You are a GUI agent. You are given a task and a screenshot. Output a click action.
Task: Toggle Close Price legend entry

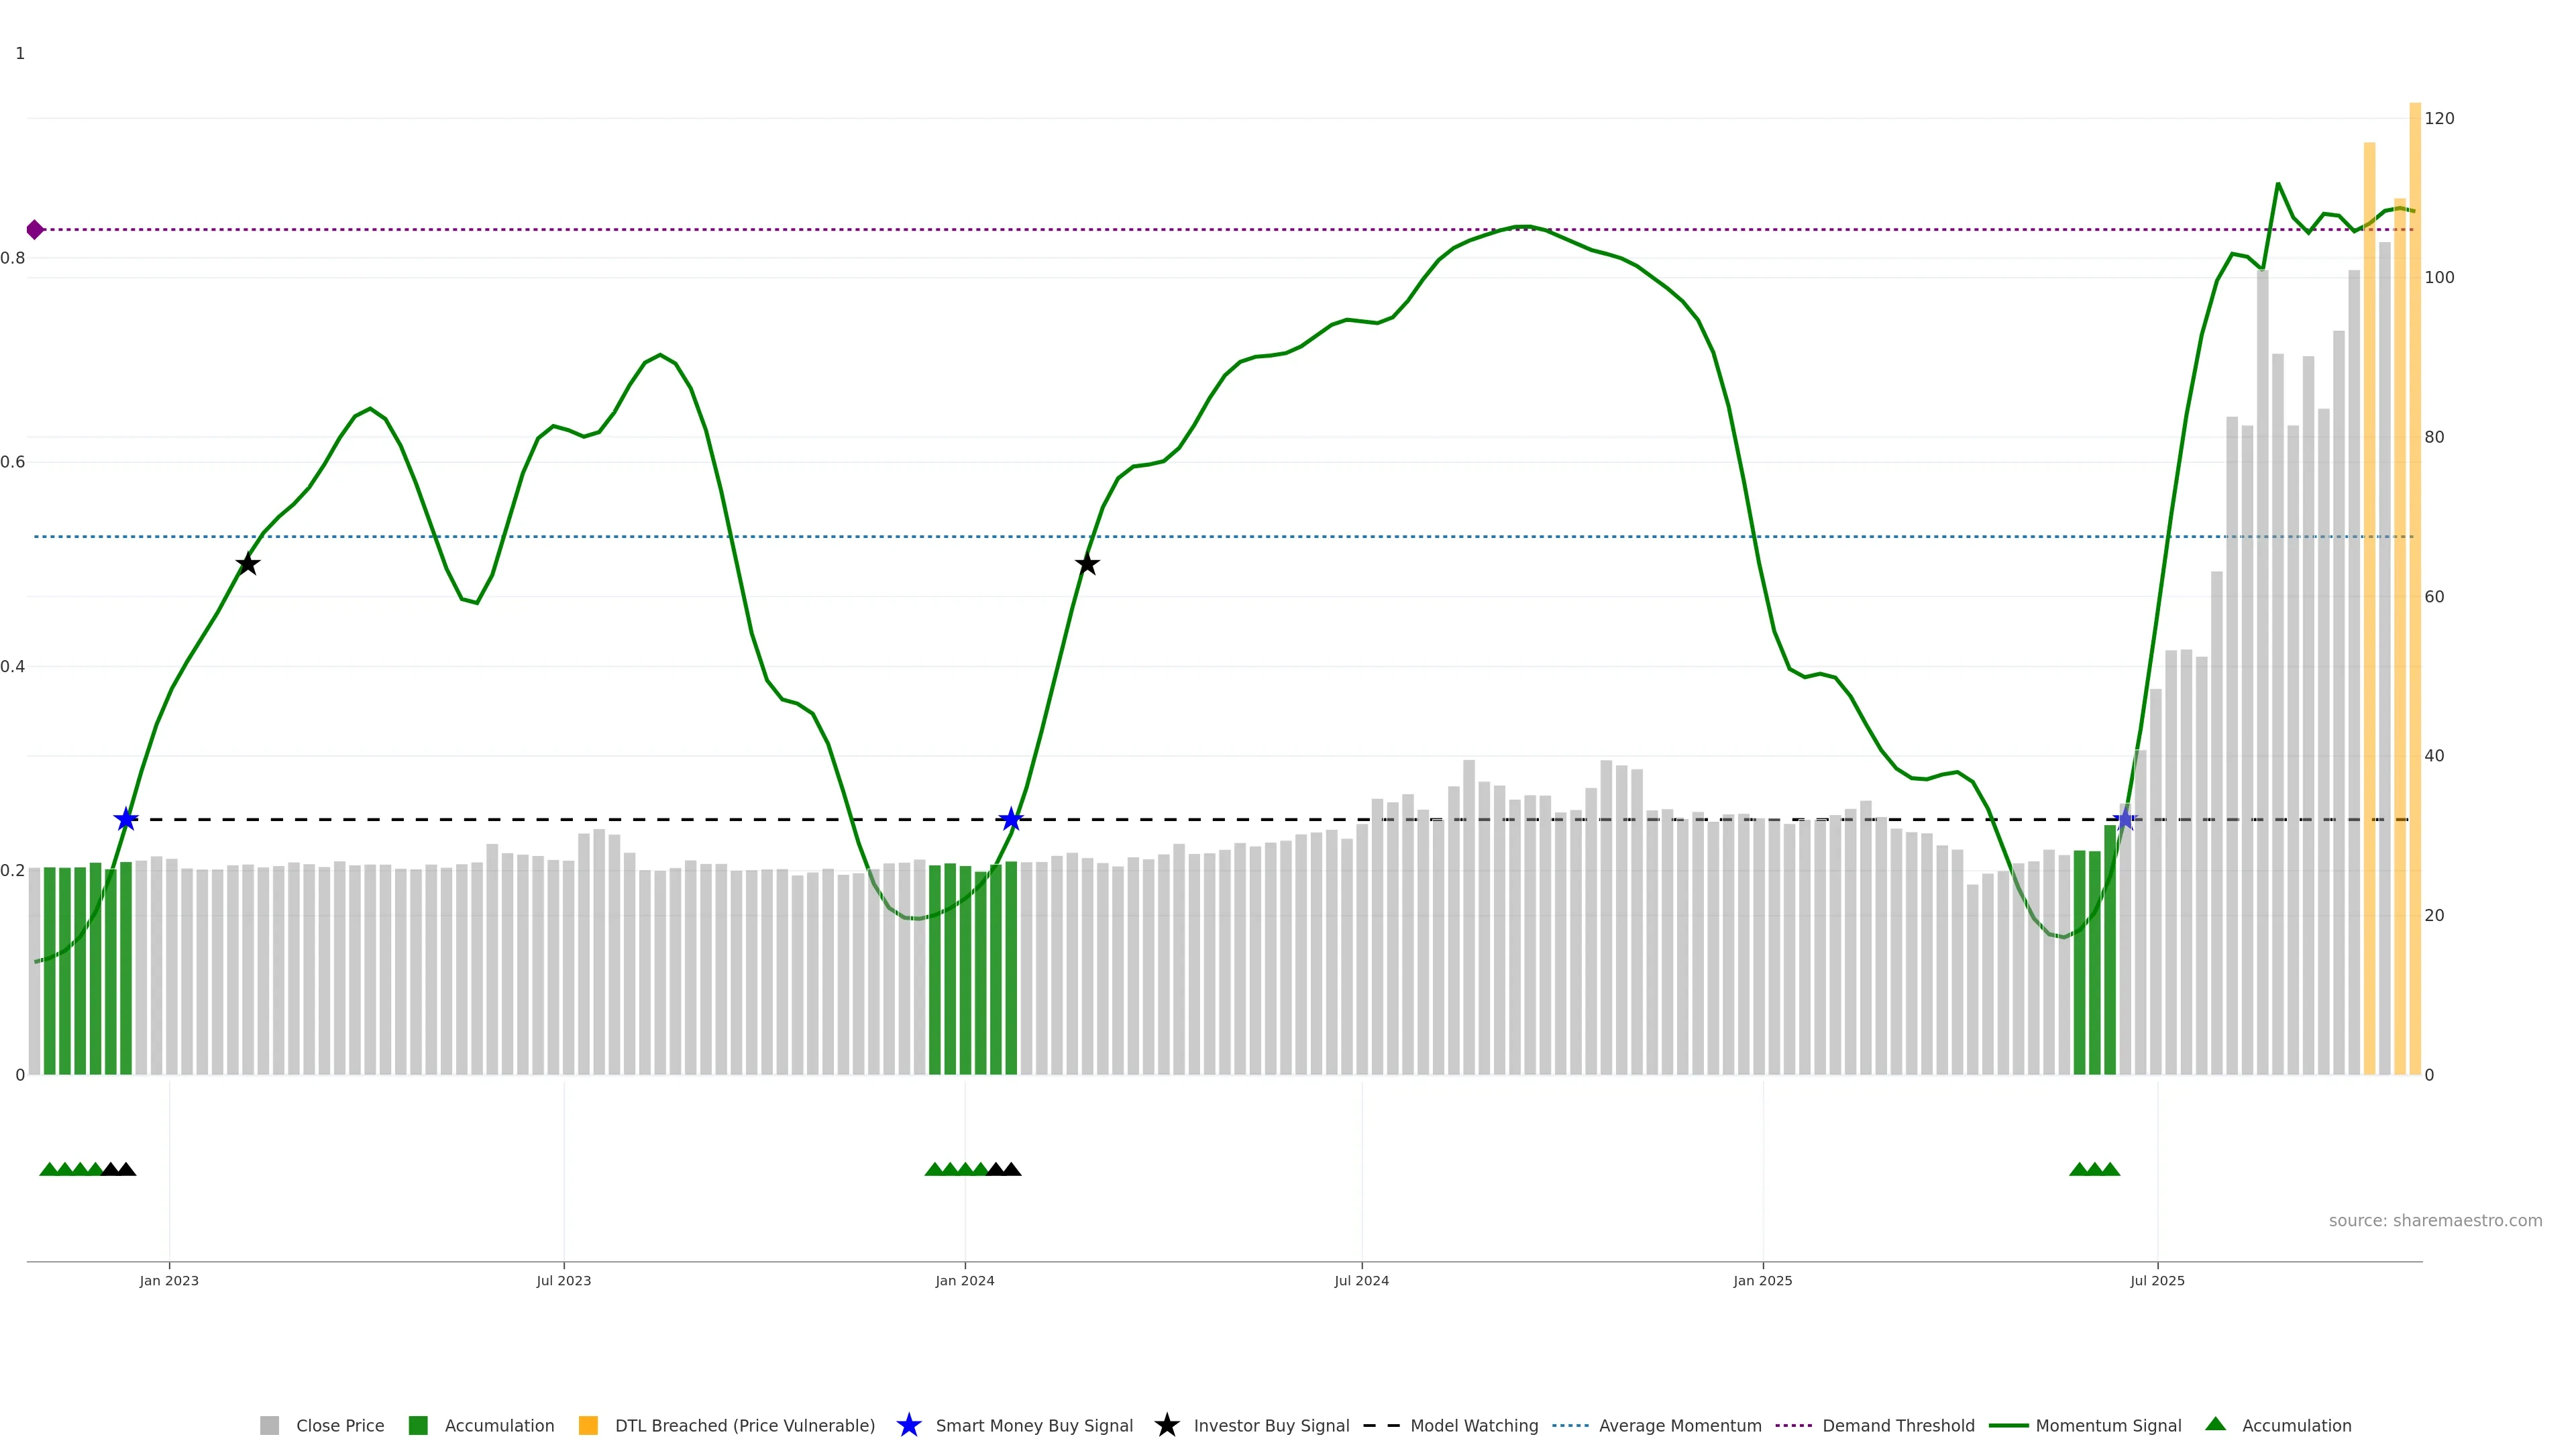tap(339, 1426)
